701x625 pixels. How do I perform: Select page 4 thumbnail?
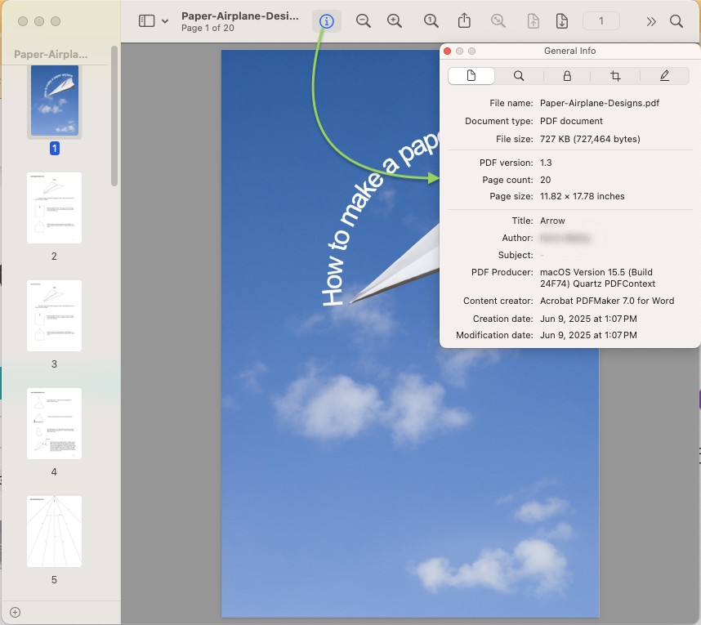click(54, 423)
